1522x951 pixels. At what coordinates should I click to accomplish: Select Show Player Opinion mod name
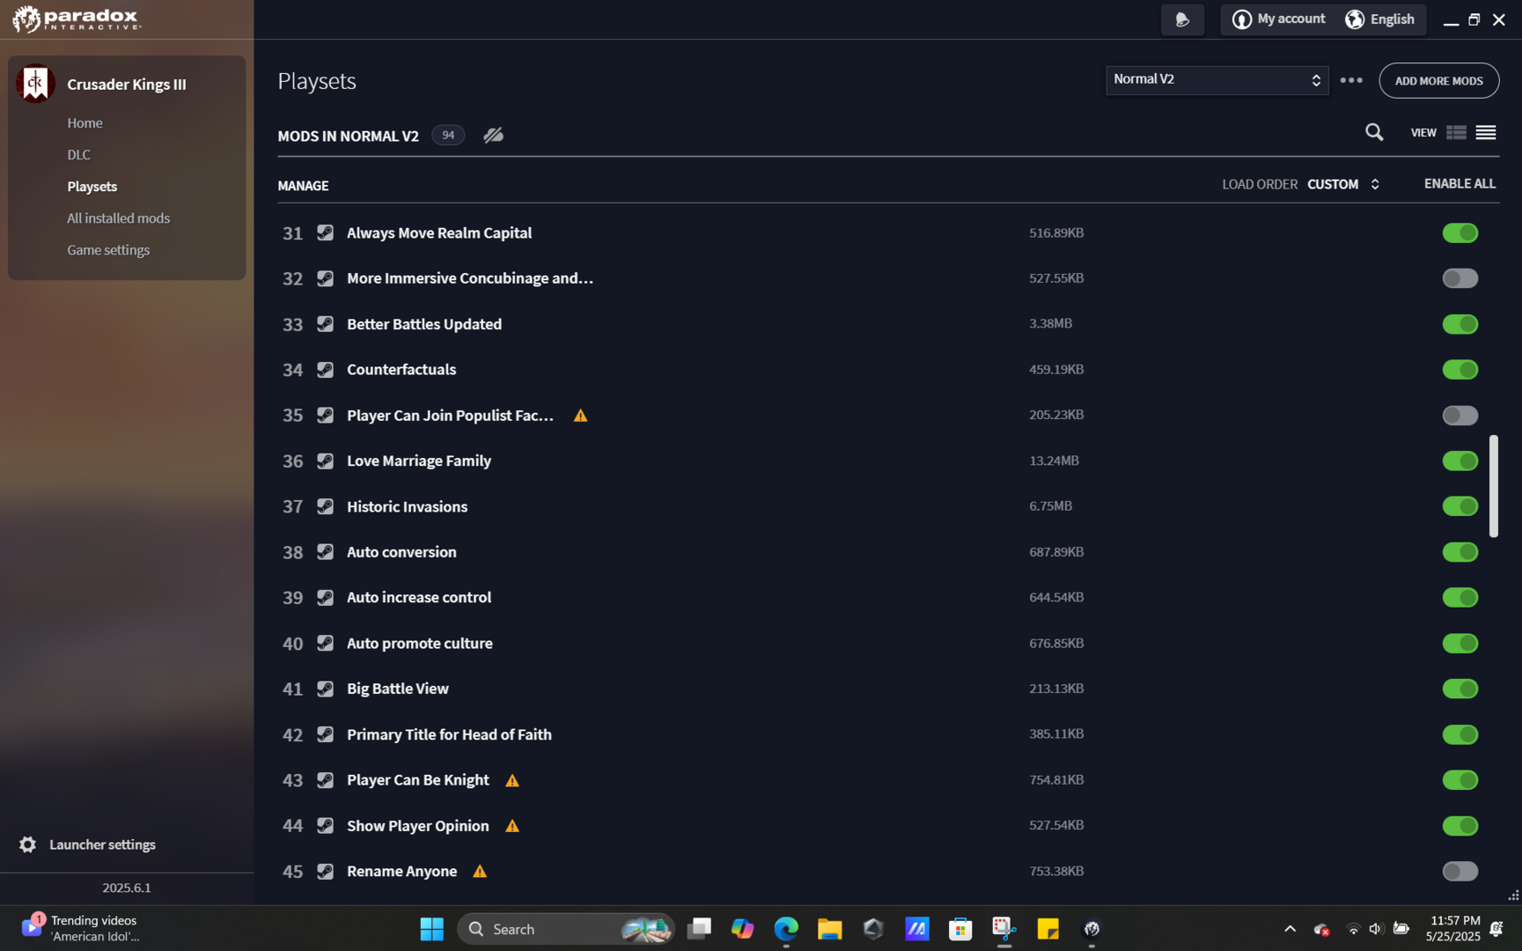pyautogui.click(x=417, y=826)
